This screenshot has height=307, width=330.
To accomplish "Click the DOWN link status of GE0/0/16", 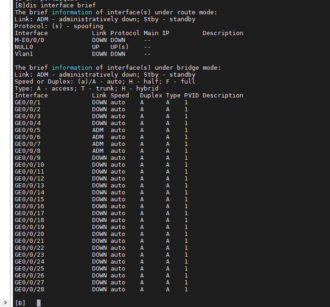I will (x=99, y=206).
